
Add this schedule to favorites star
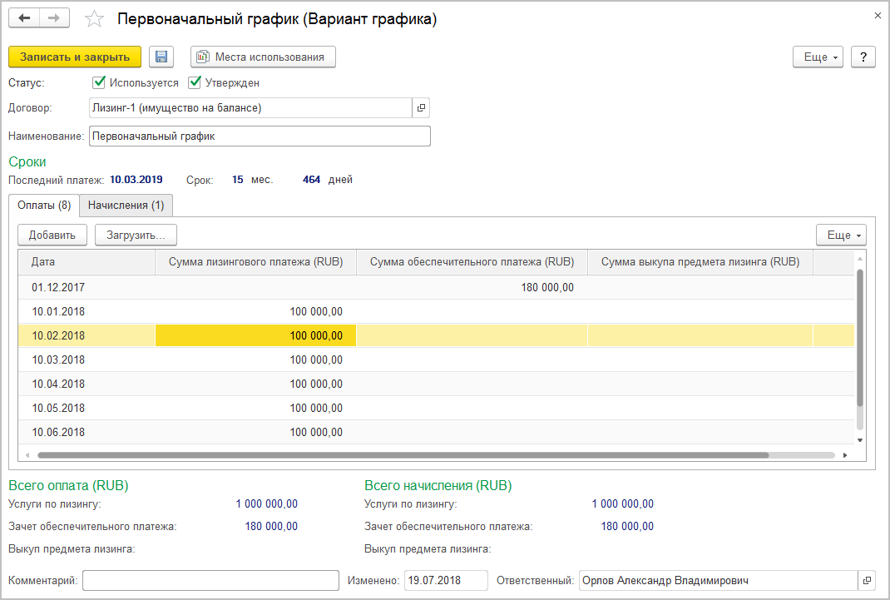pyautogui.click(x=95, y=19)
